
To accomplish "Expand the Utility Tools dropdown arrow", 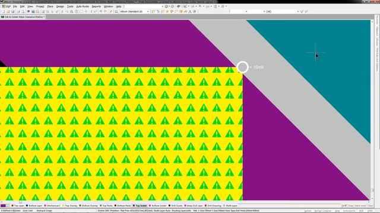I will (189, 7).
